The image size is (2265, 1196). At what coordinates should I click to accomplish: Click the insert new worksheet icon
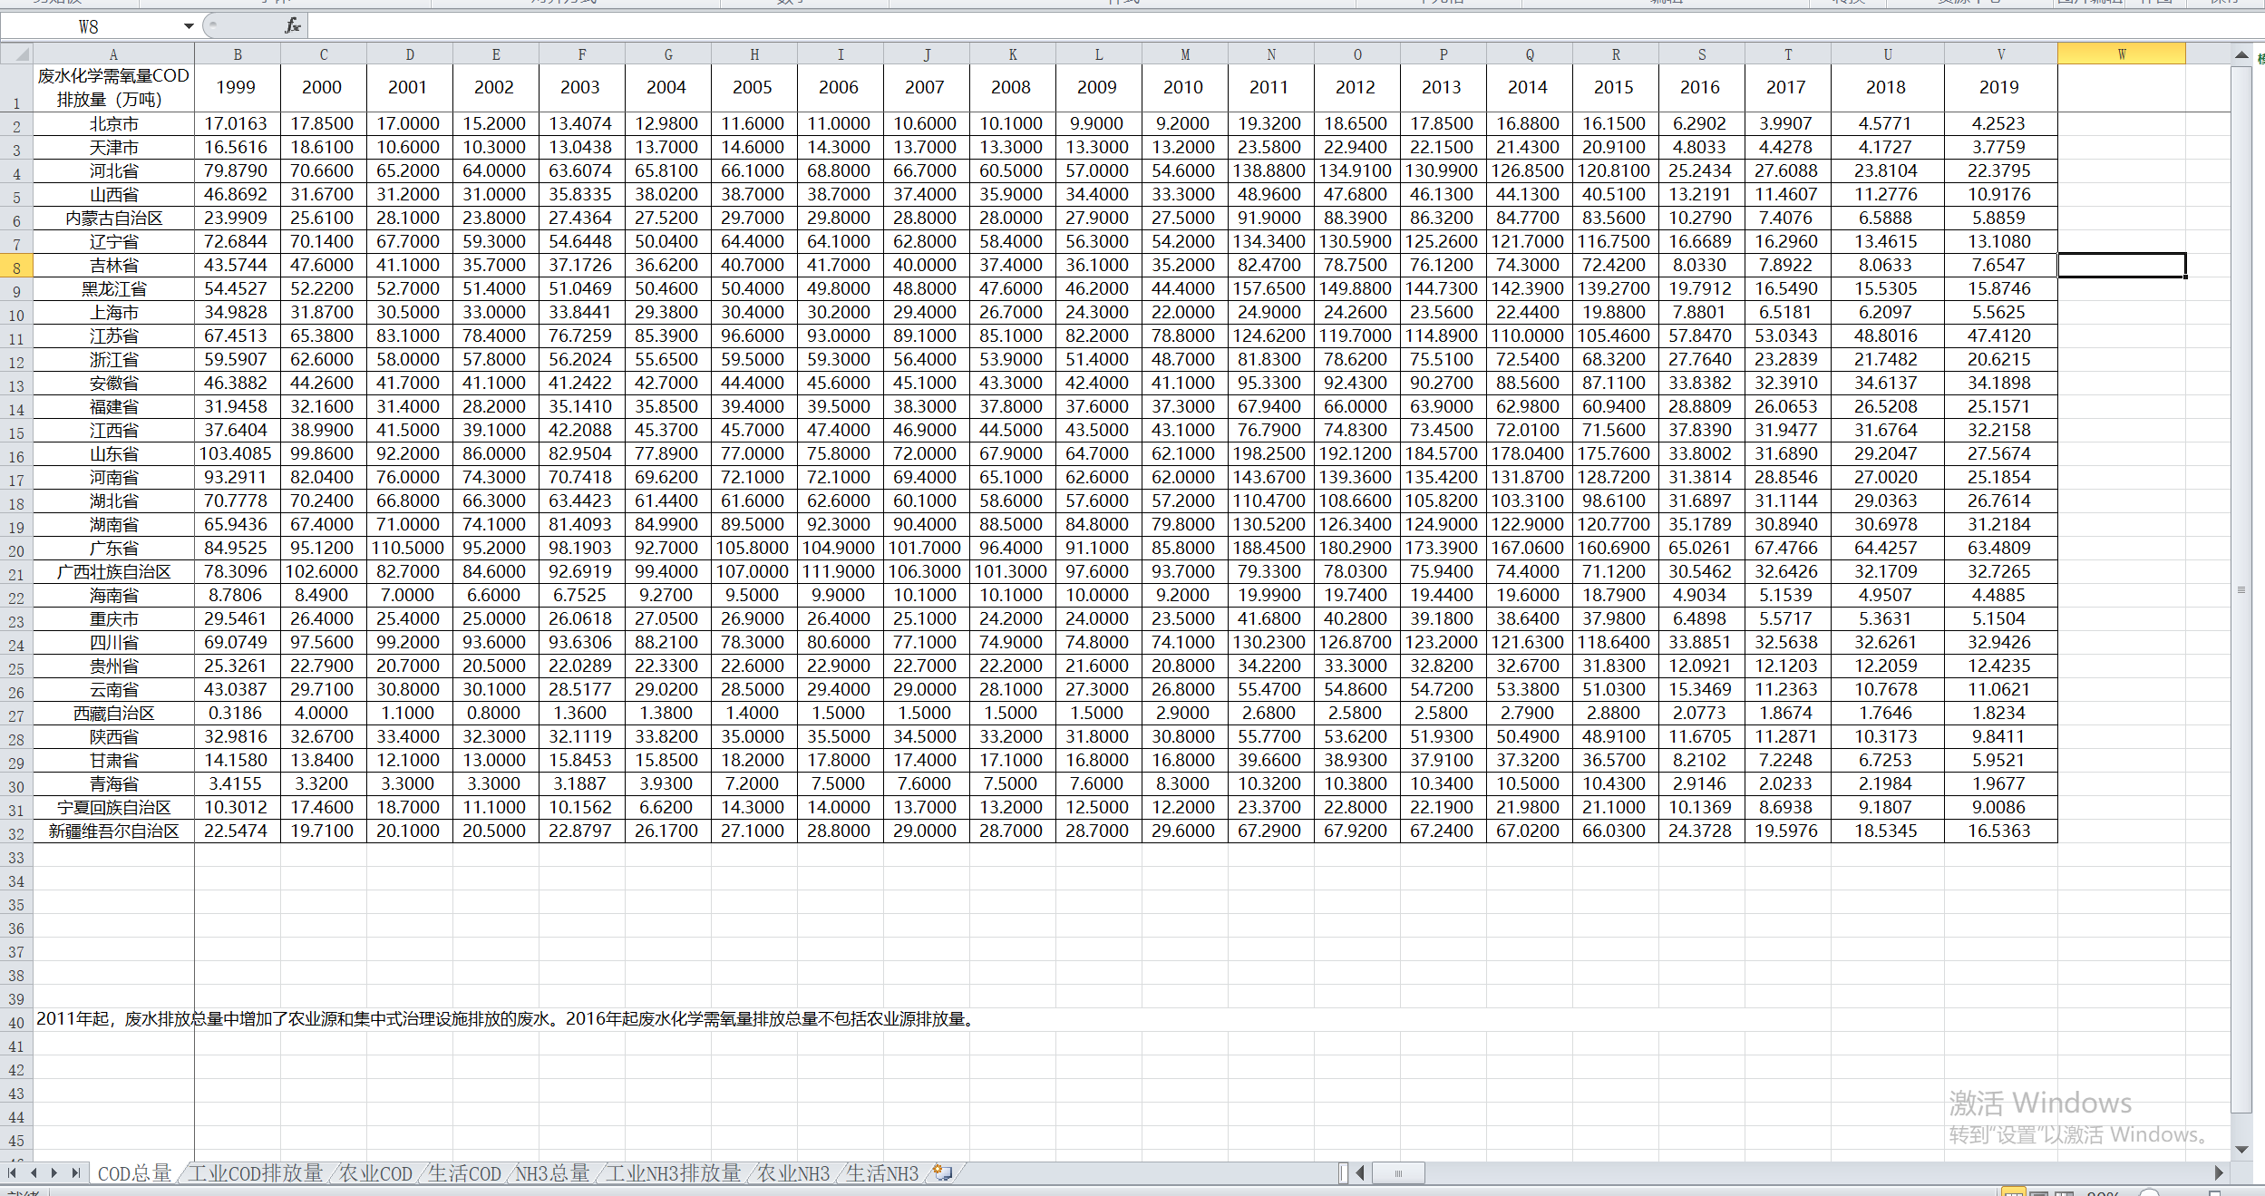[x=943, y=1172]
